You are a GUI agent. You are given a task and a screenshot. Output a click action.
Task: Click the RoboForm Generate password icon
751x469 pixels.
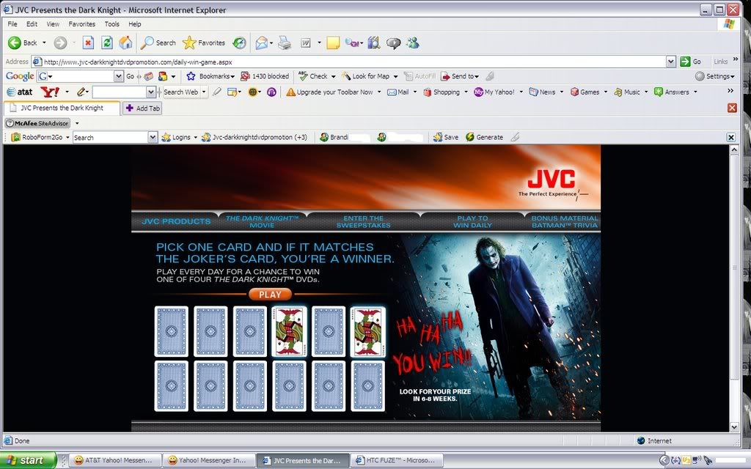pos(470,137)
